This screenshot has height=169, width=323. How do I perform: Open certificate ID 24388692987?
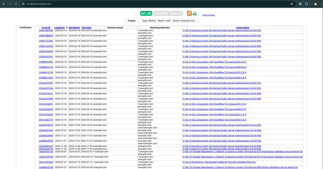pos(46,62)
